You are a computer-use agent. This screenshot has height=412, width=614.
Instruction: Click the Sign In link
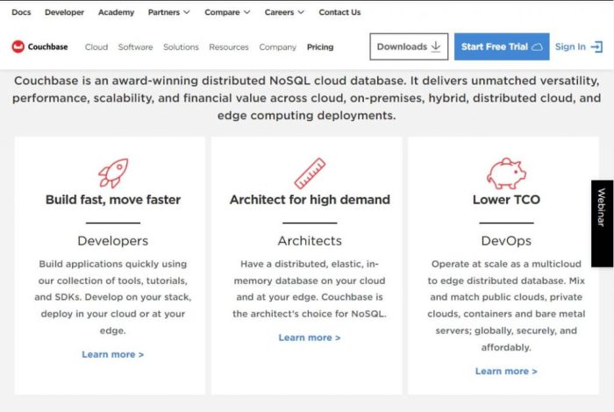[x=578, y=46]
